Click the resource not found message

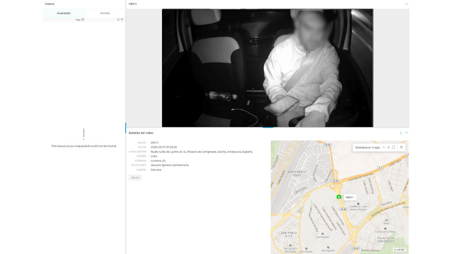point(84,146)
